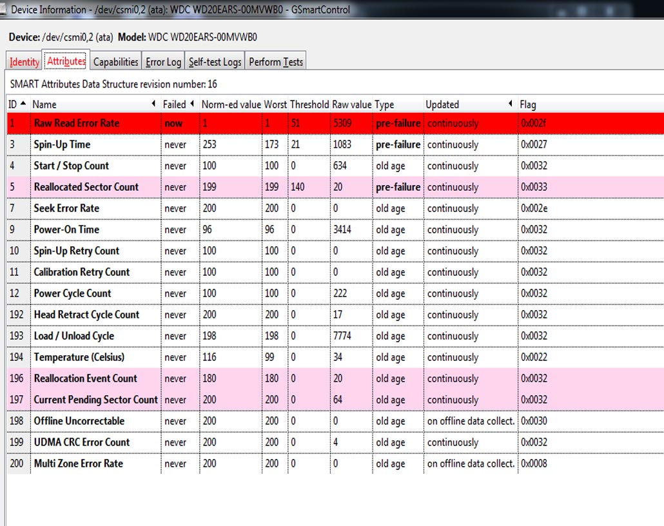Select the Load / Unload Cycle row
The image size is (664, 526).
click(x=335, y=336)
